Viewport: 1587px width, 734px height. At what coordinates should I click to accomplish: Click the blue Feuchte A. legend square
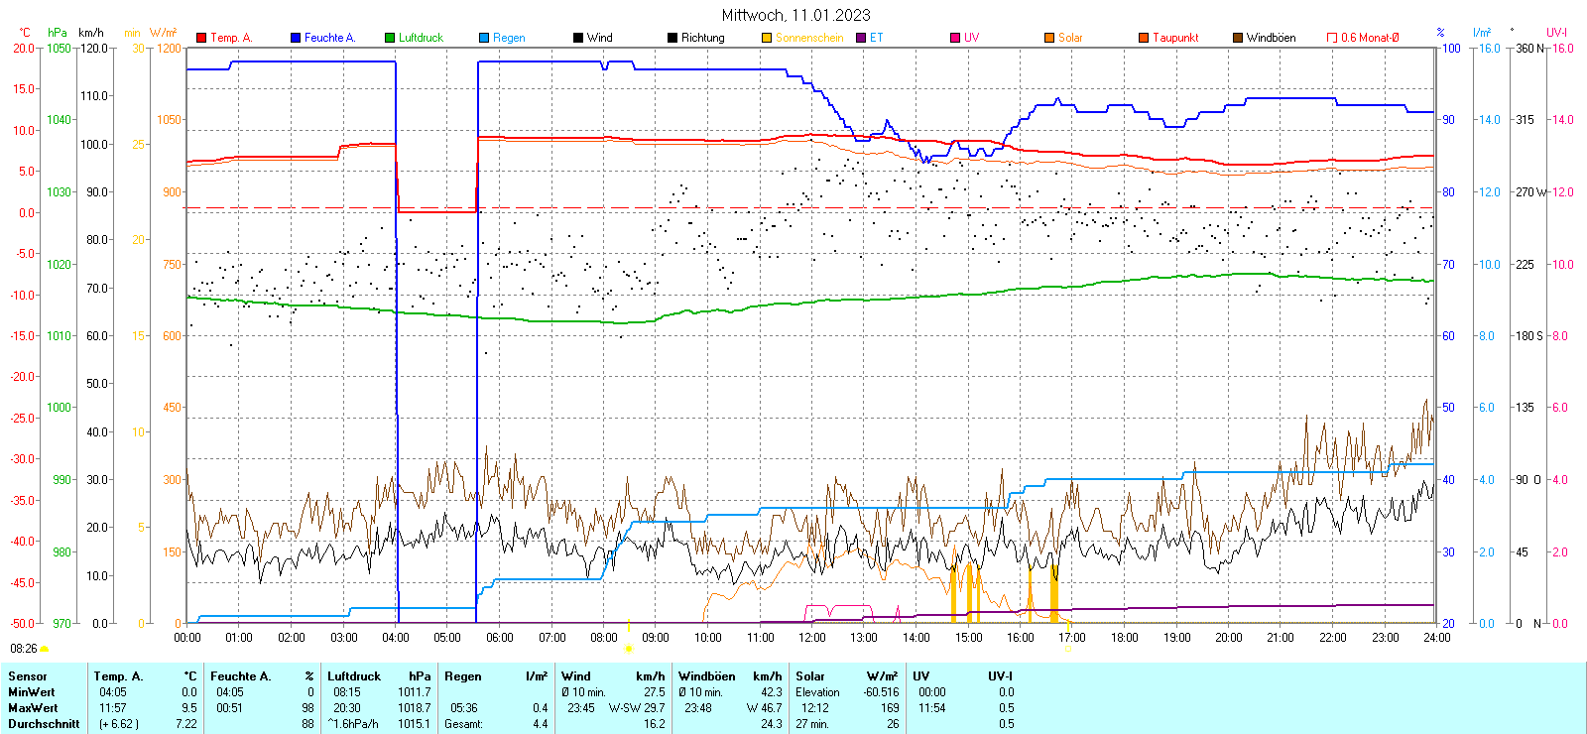pyautogui.click(x=296, y=38)
